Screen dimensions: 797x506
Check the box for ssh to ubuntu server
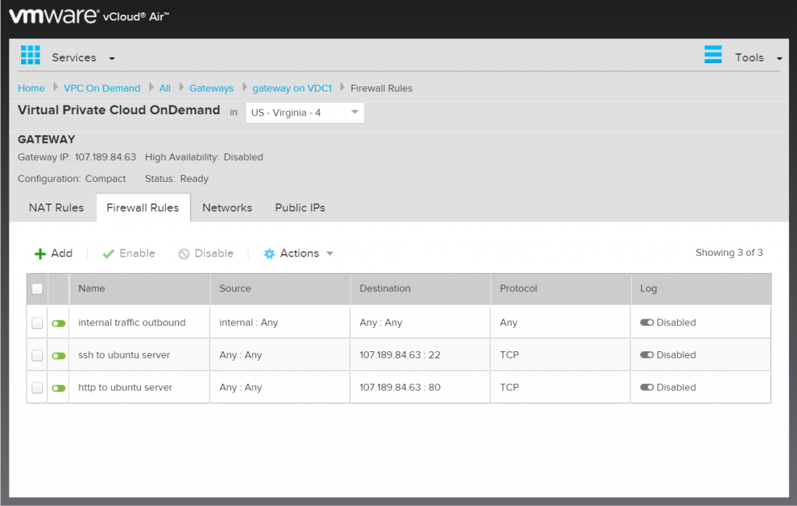[37, 355]
